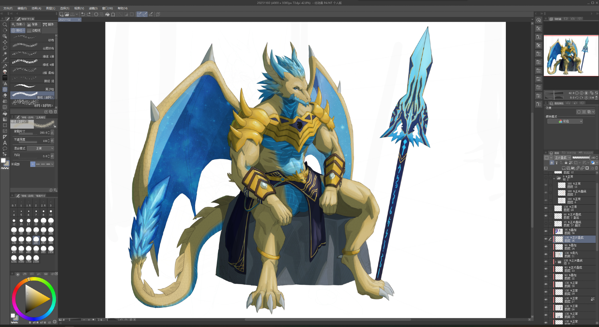
Task: Select the Lasso selection tool
Action: click(x=5, y=48)
